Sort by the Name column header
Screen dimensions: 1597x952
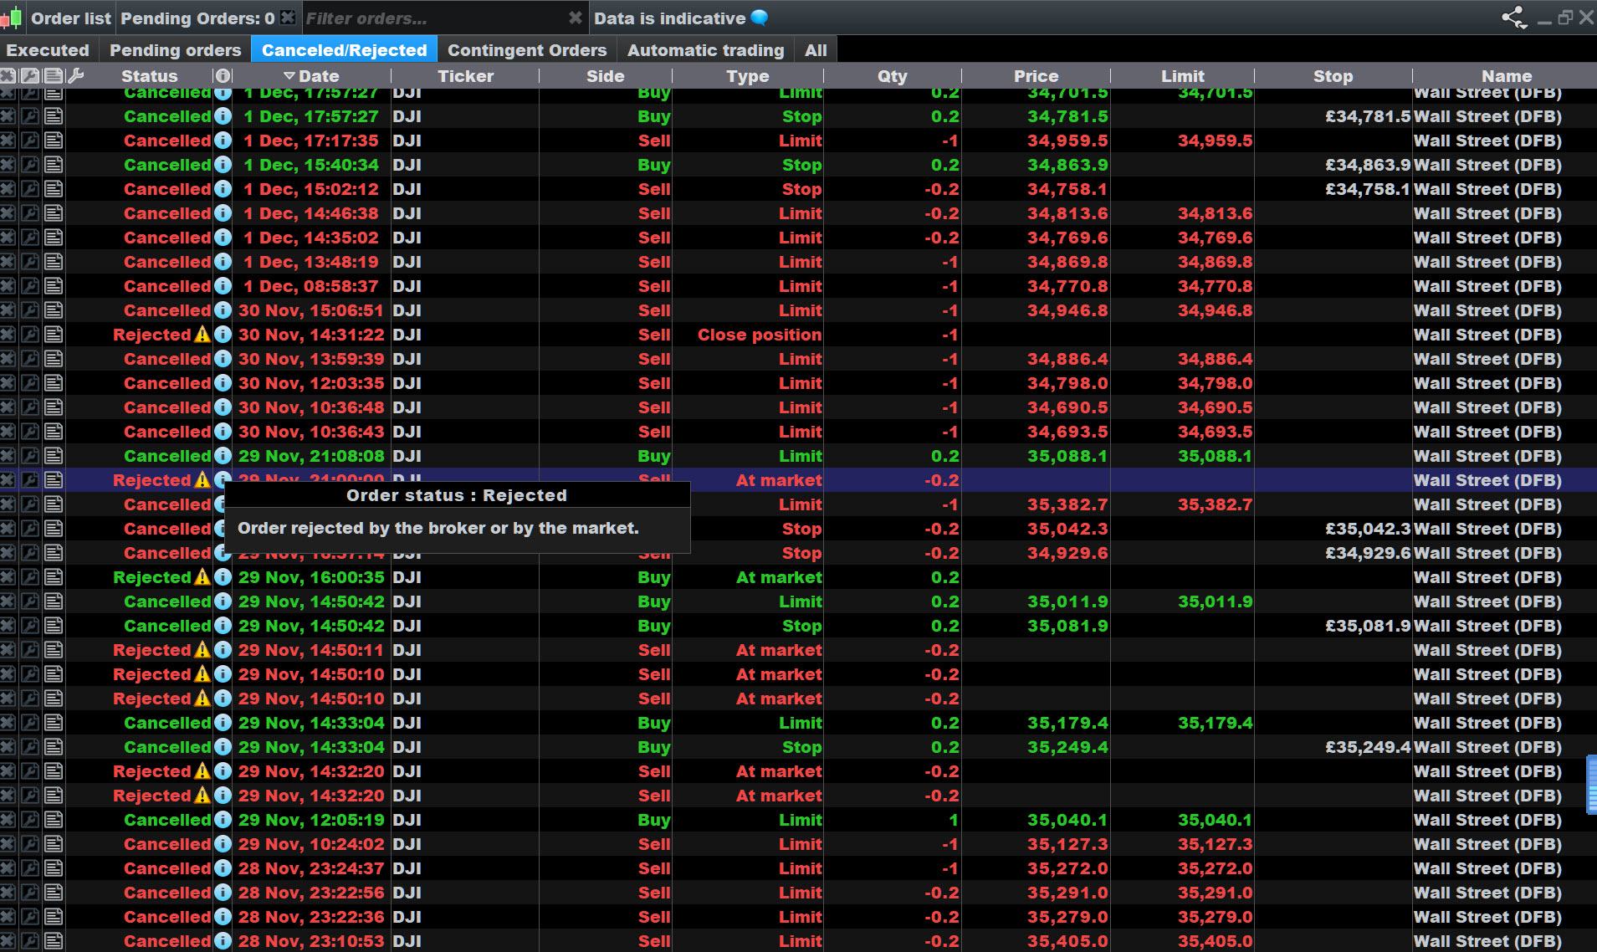(x=1507, y=76)
